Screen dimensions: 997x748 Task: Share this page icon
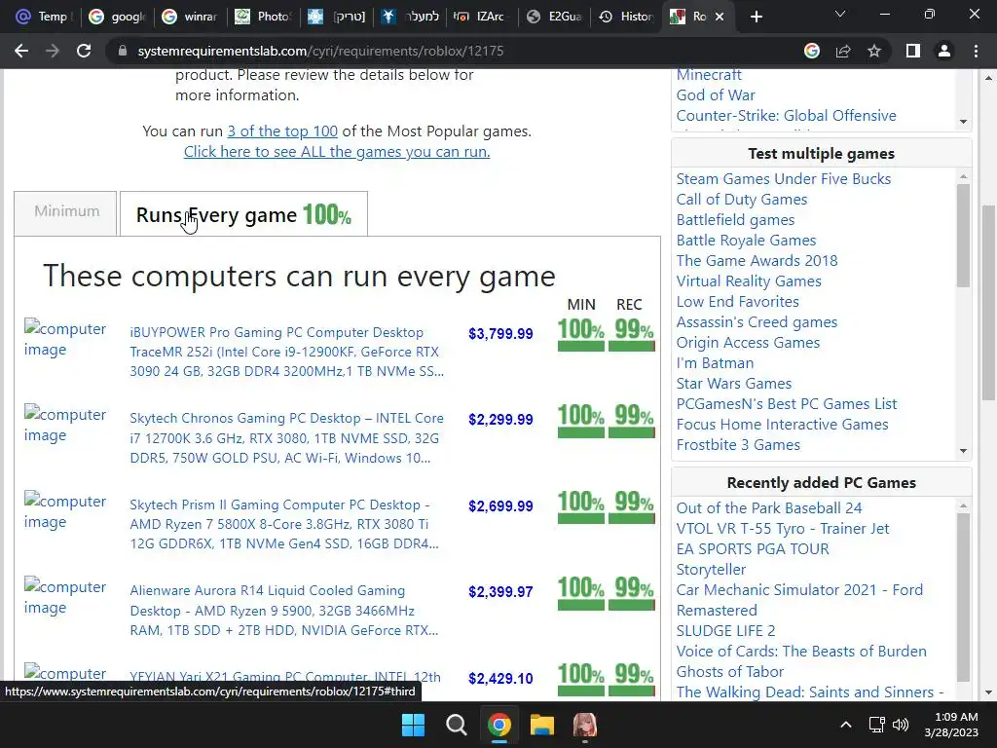coord(843,51)
